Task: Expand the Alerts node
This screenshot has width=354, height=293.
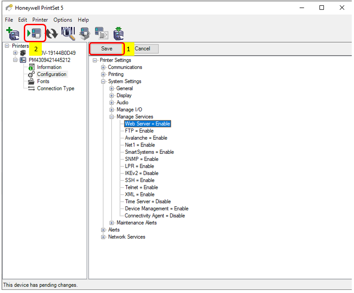Action: [x=103, y=230]
